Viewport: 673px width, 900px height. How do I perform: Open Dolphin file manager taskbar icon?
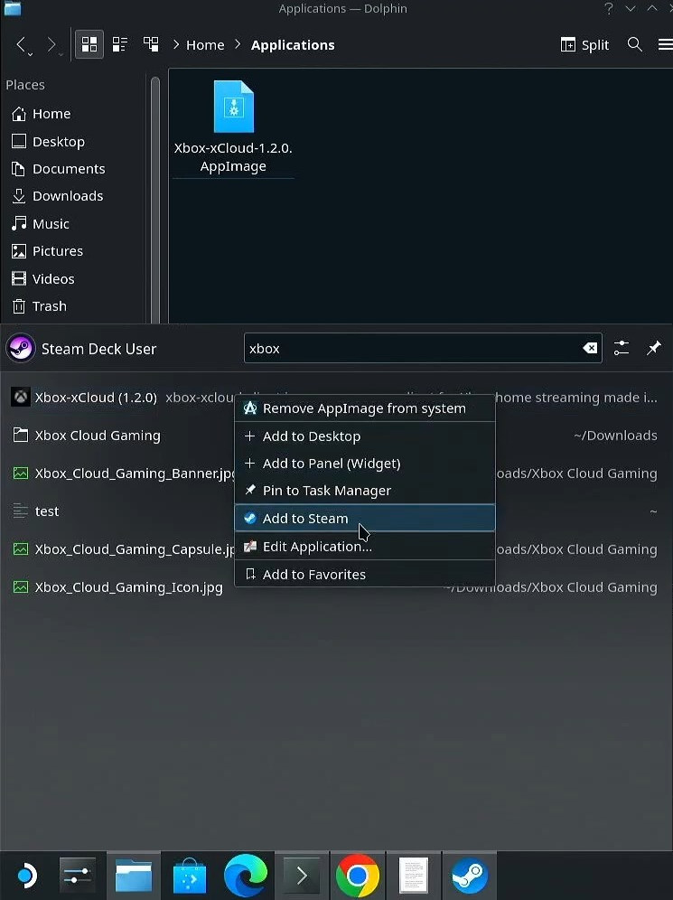click(x=134, y=876)
